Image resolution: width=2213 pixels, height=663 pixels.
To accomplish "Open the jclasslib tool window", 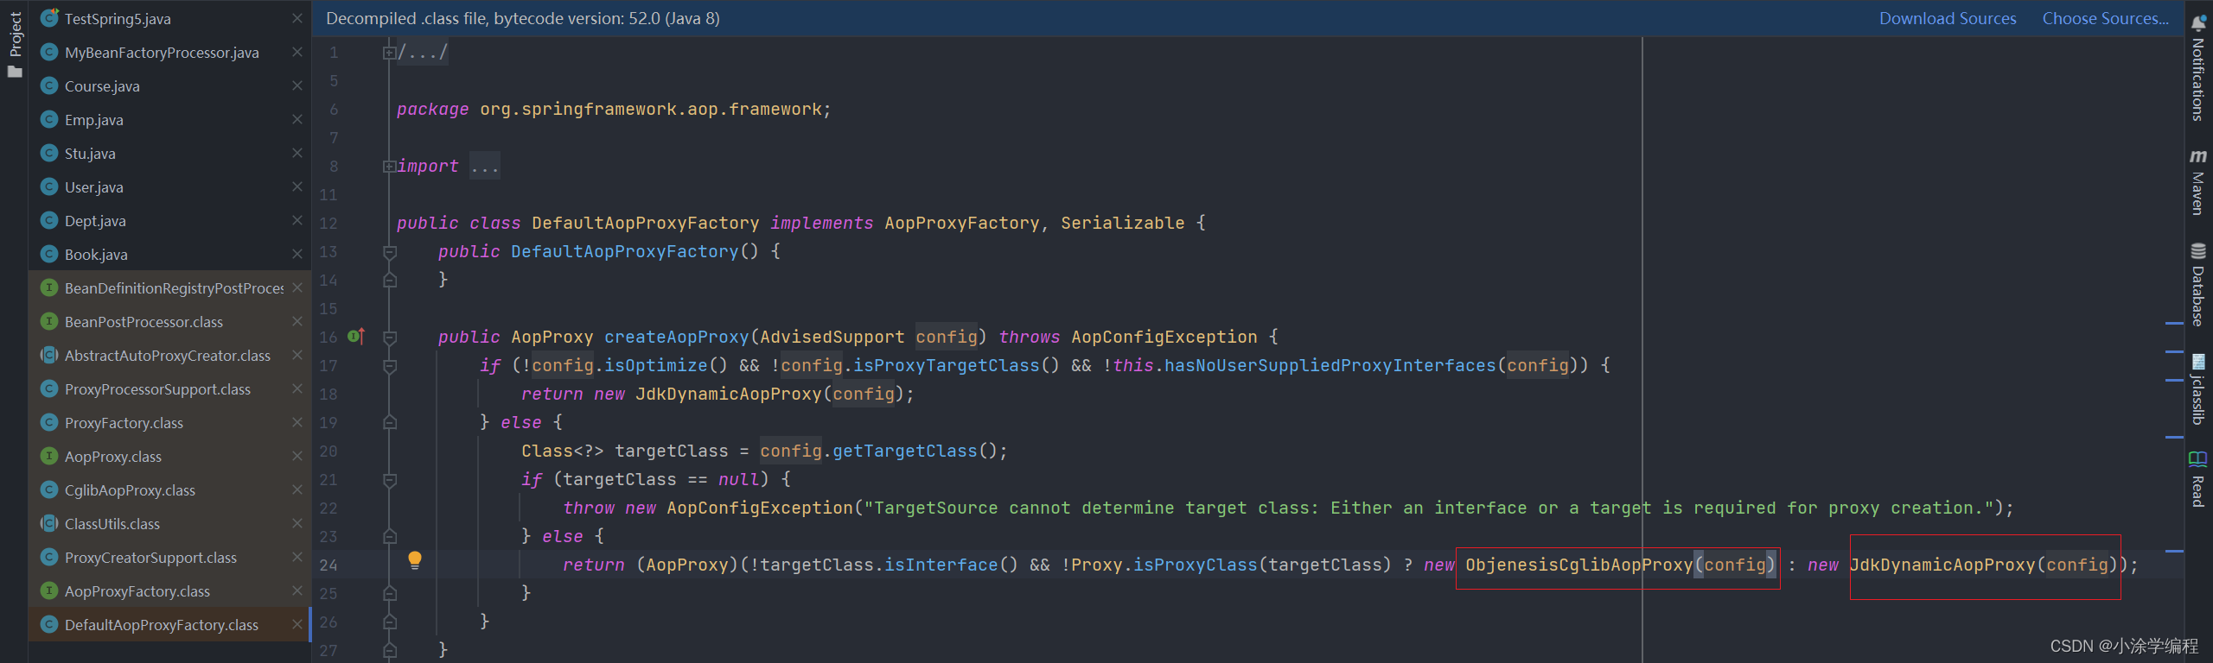I will coord(2198,388).
